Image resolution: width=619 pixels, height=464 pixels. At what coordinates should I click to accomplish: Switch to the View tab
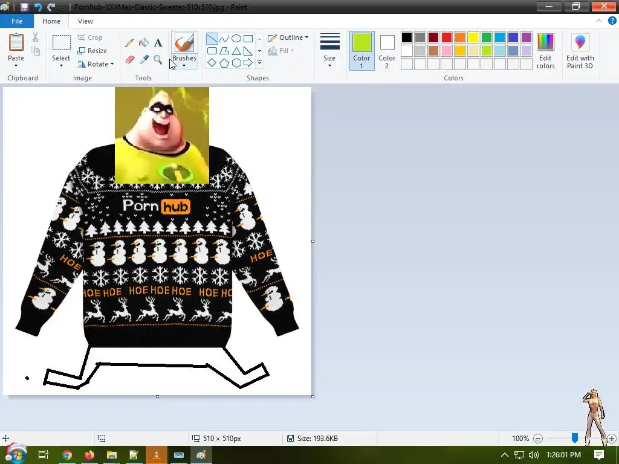85,21
